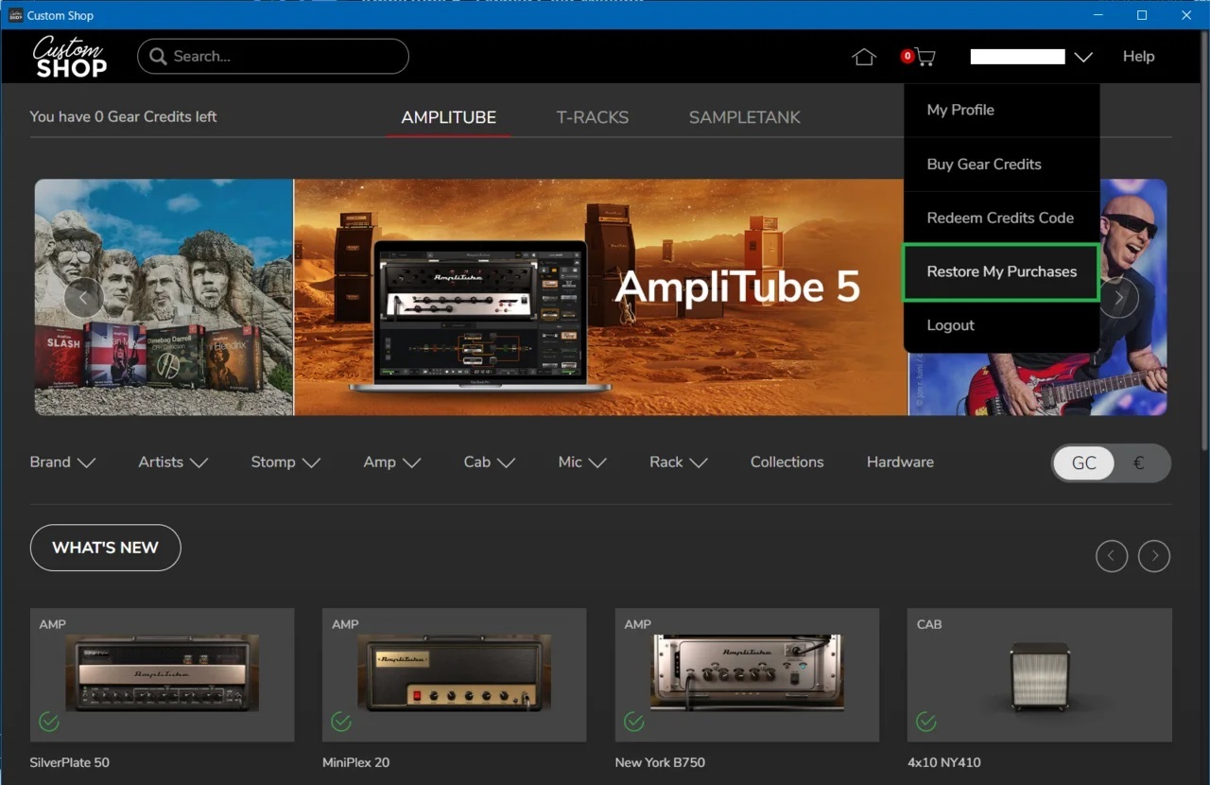Select Redeem Credits Code
Image resolution: width=1210 pixels, height=785 pixels.
pyautogui.click(x=1001, y=218)
